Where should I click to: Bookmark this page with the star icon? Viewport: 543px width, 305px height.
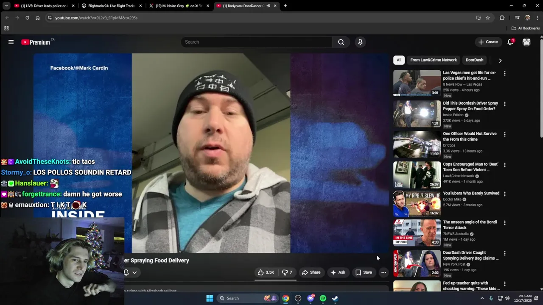point(488,18)
